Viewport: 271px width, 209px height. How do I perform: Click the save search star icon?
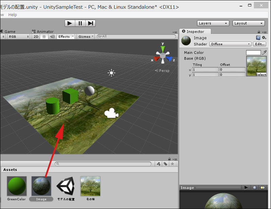[x=172, y=164]
